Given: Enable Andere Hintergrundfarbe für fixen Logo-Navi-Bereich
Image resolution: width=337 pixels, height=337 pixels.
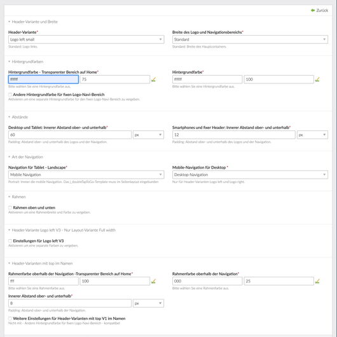Looking at the screenshot, I should tap(10, 95).
